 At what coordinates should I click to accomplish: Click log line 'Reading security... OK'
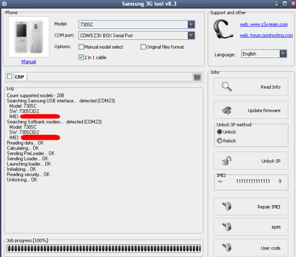click(x=28, y=175)
